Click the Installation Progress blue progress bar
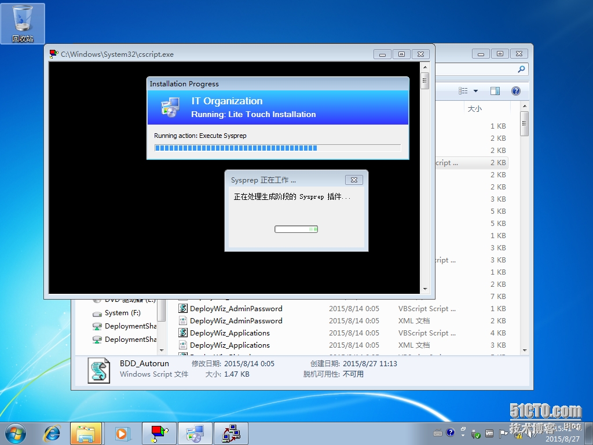 click(277, 148)
